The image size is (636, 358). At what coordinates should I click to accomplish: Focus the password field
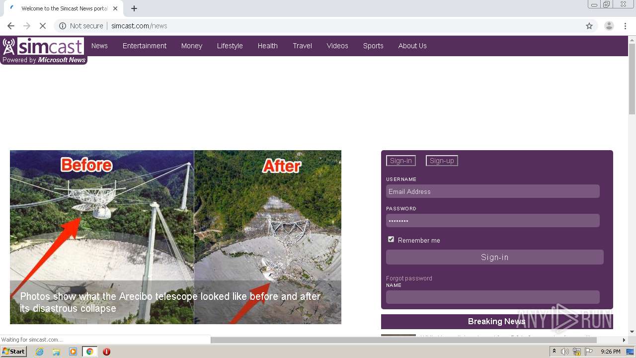[493, 221]
